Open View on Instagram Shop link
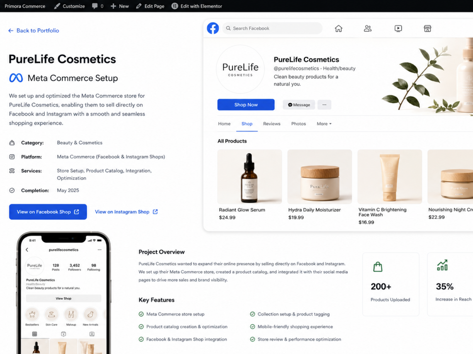The width and height of the screenshot is (473, 354). (x=126, y=212)
